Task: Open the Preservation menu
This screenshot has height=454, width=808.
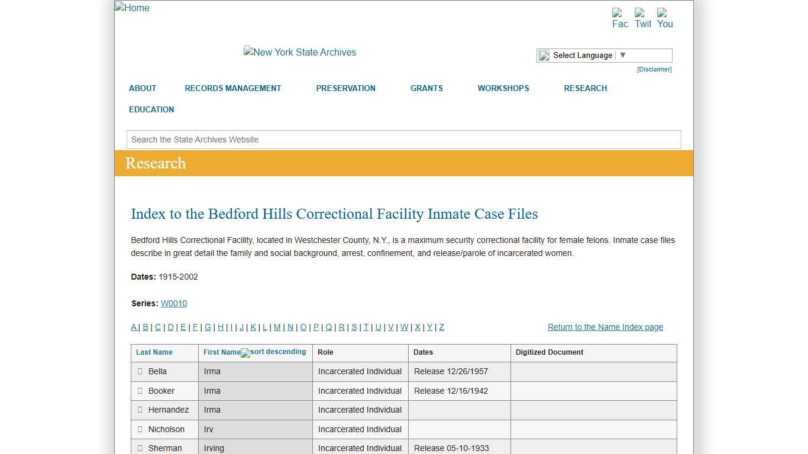Action: point(345,88)
